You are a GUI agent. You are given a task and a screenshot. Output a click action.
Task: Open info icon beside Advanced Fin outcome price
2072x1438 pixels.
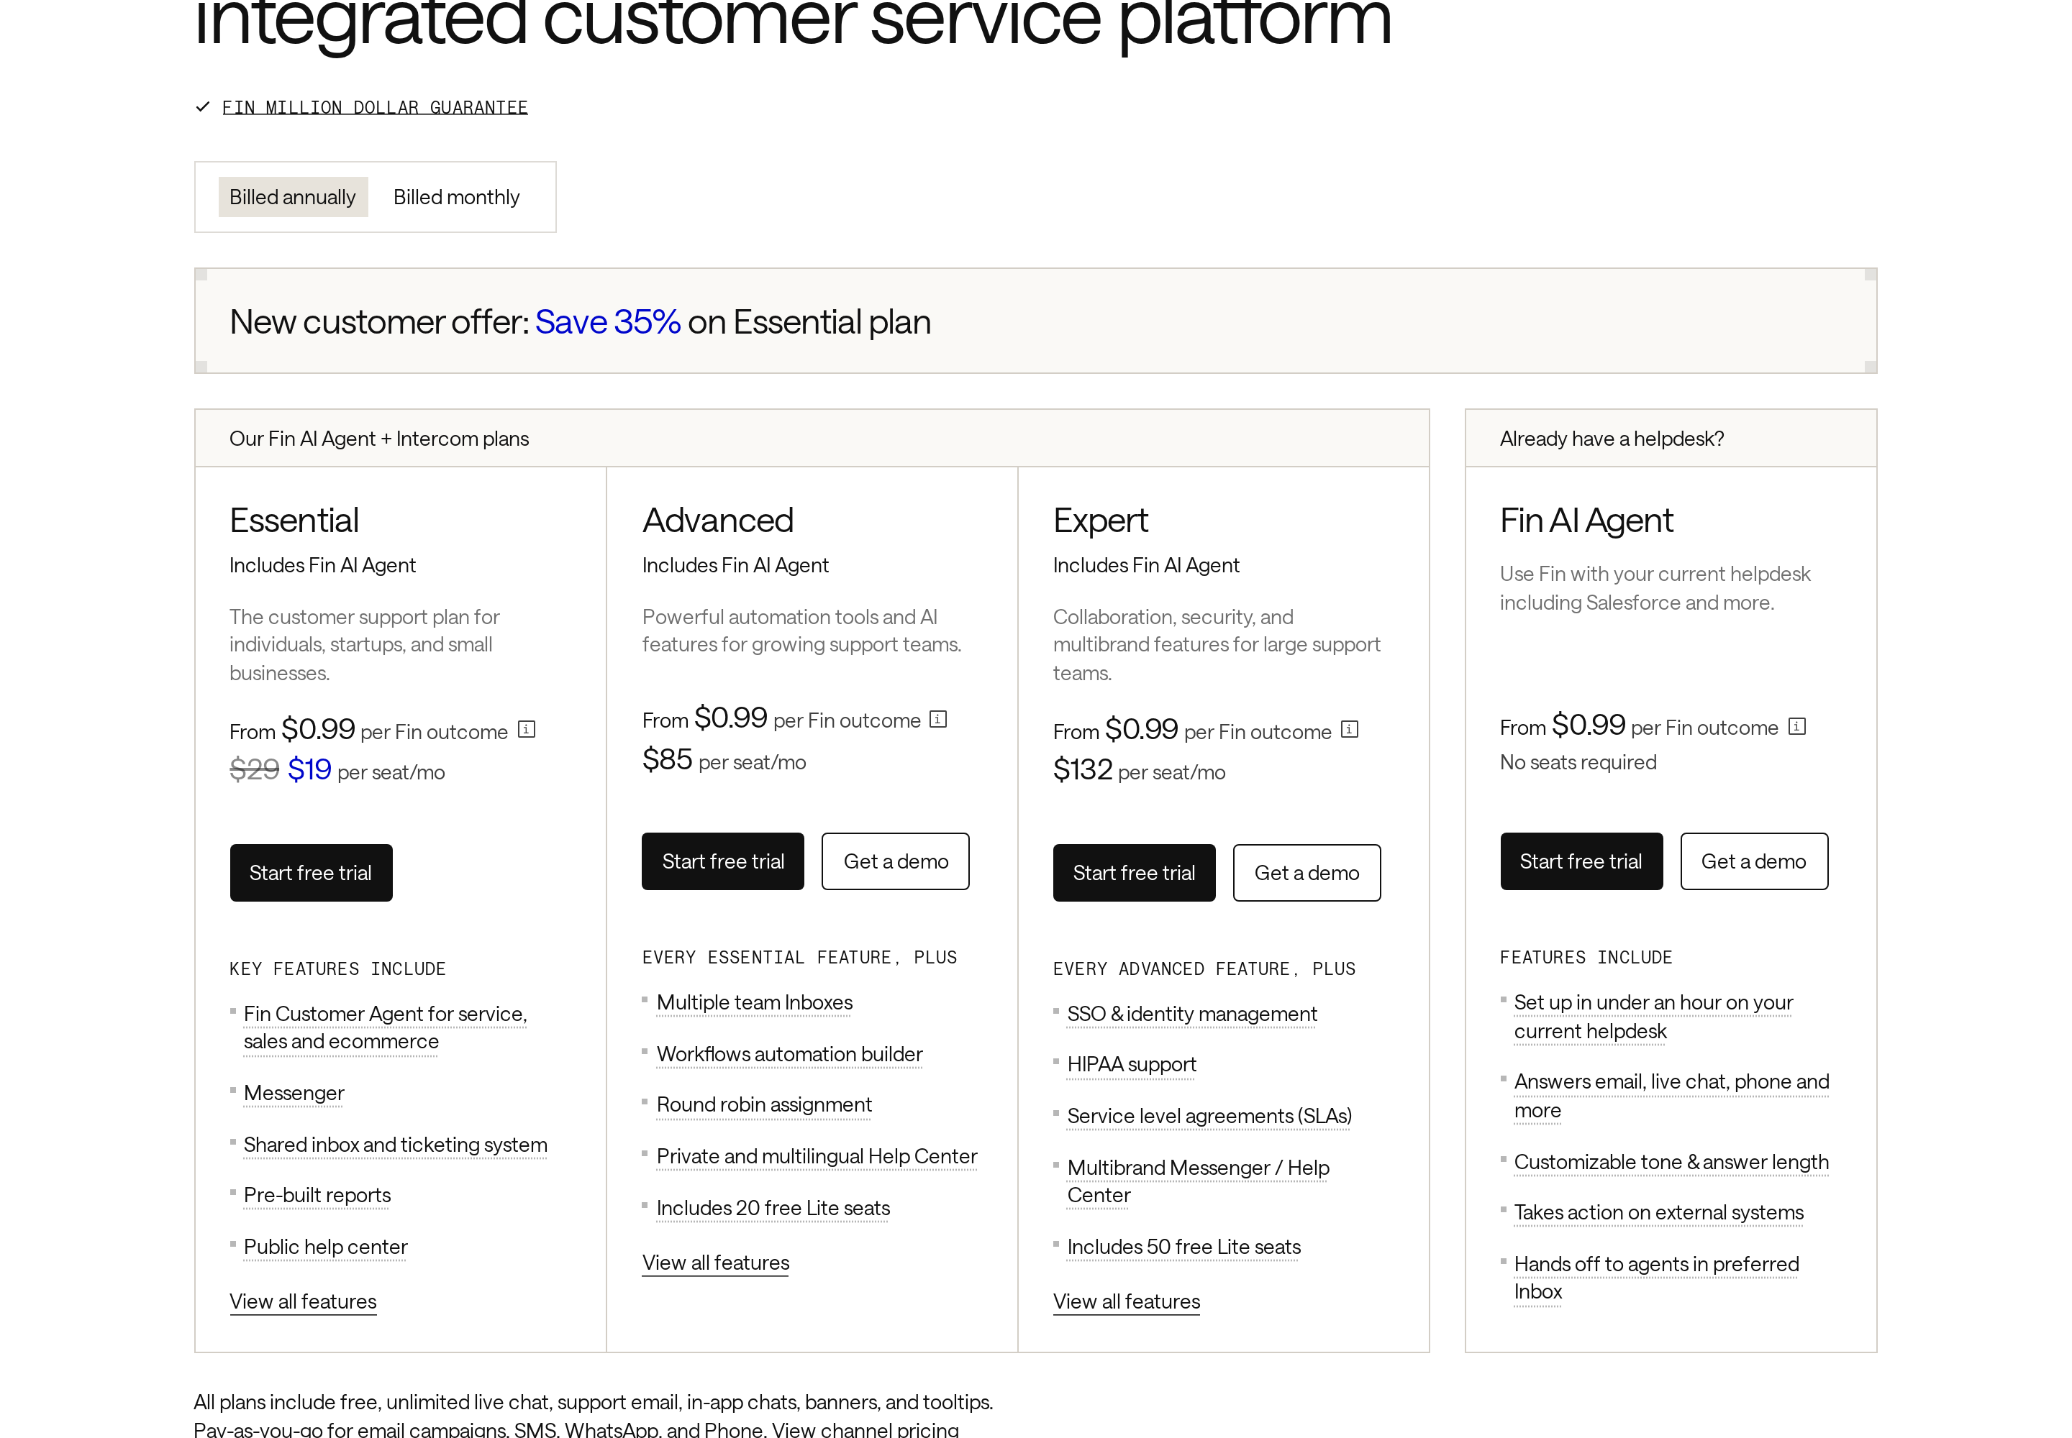pos(937,719)
